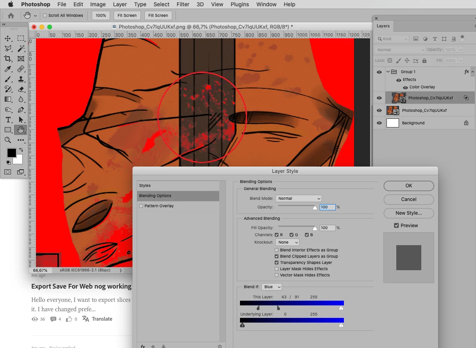Select the History Brush tool
This screenshot has height=348, width=476.
(8, 89)
